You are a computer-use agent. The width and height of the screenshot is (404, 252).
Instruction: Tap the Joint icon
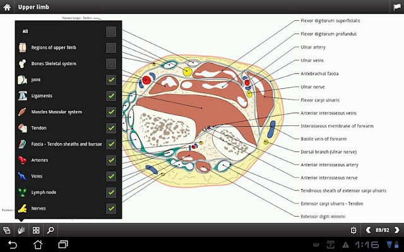click(23, 80)
